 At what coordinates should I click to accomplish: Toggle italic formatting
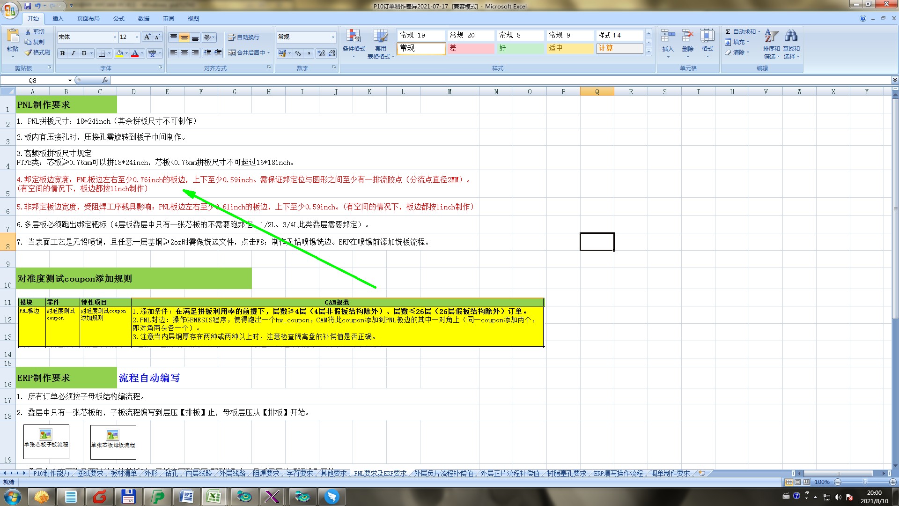pos(73,53)
